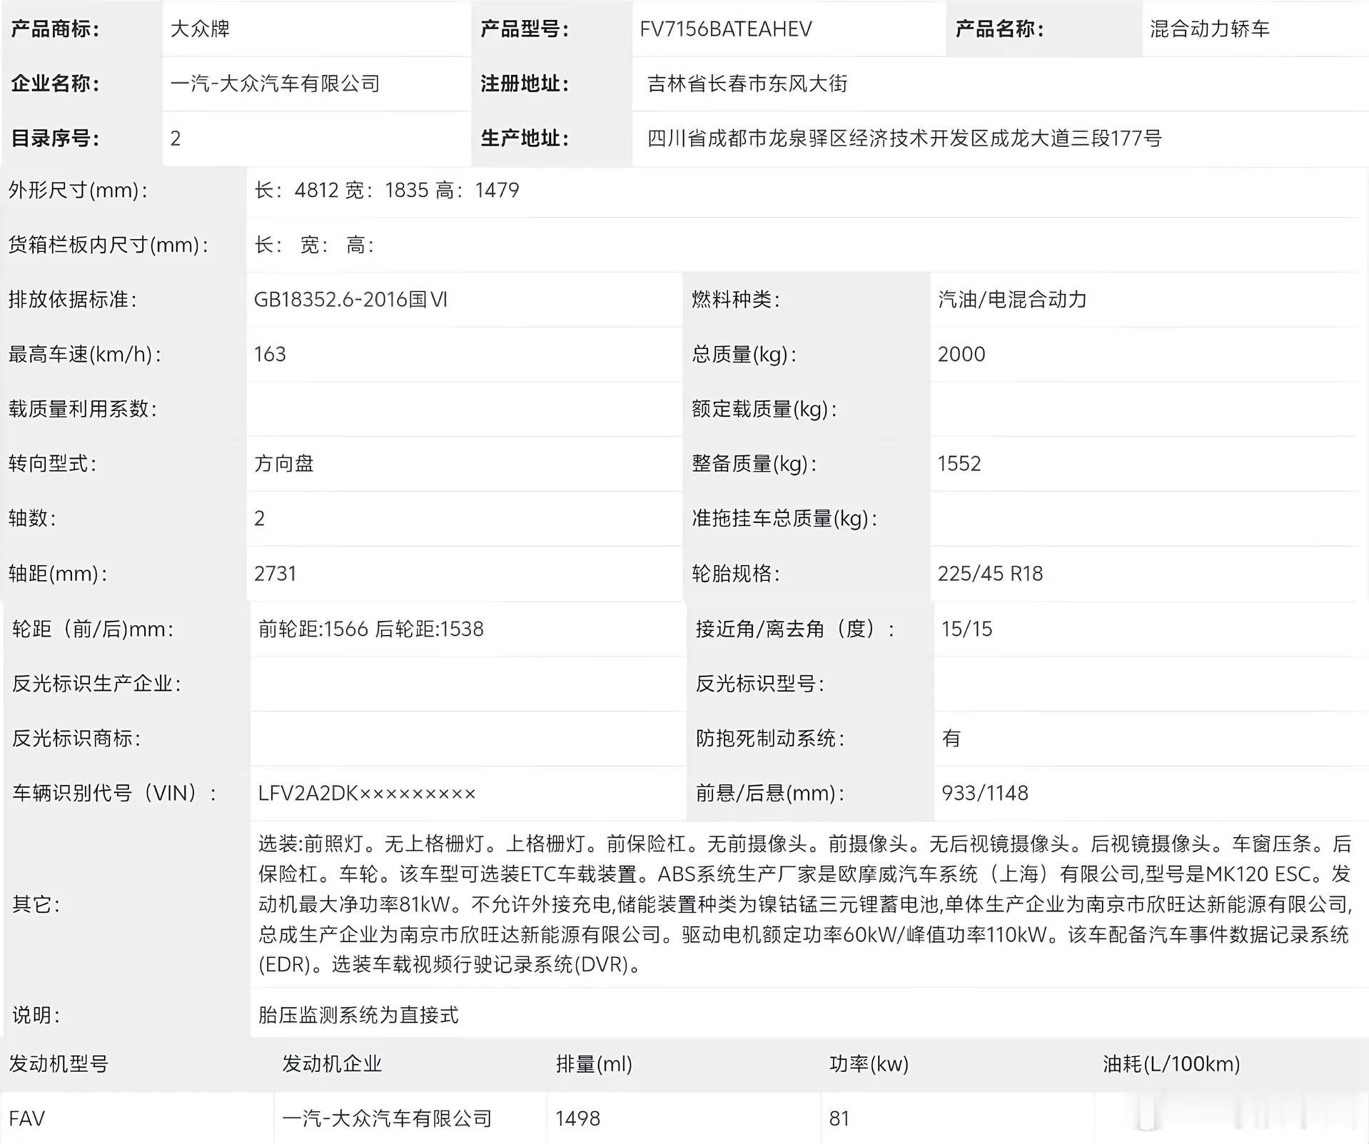Click the tire specification 225/45 R18
The image size is (1369, 1144).
pos(990,574)
